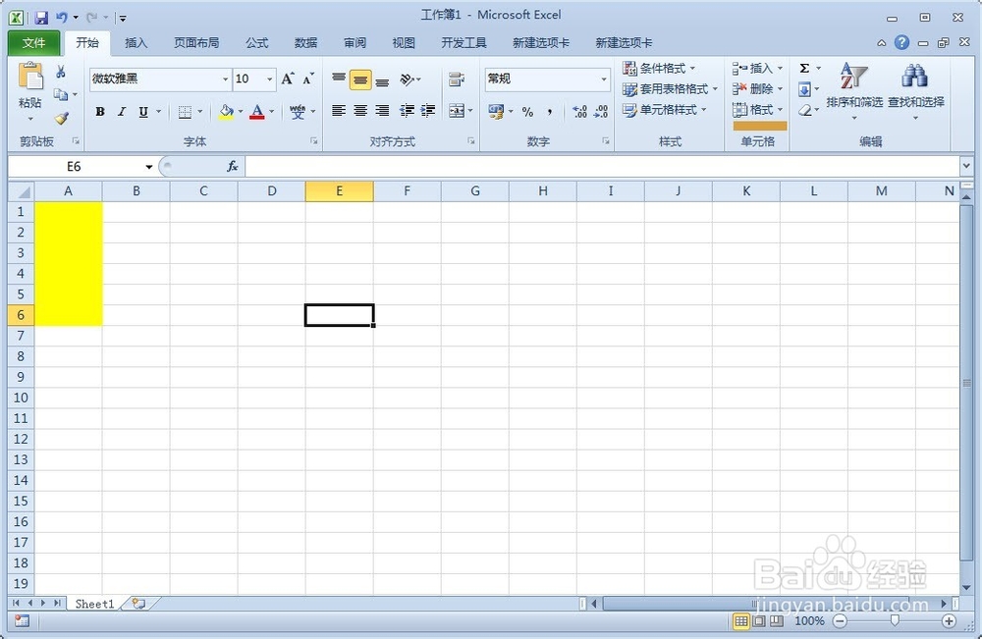Apply red font color A
The height and width of the screenshot is (639, 982).
pyautogui.click(x=256, y=112)
